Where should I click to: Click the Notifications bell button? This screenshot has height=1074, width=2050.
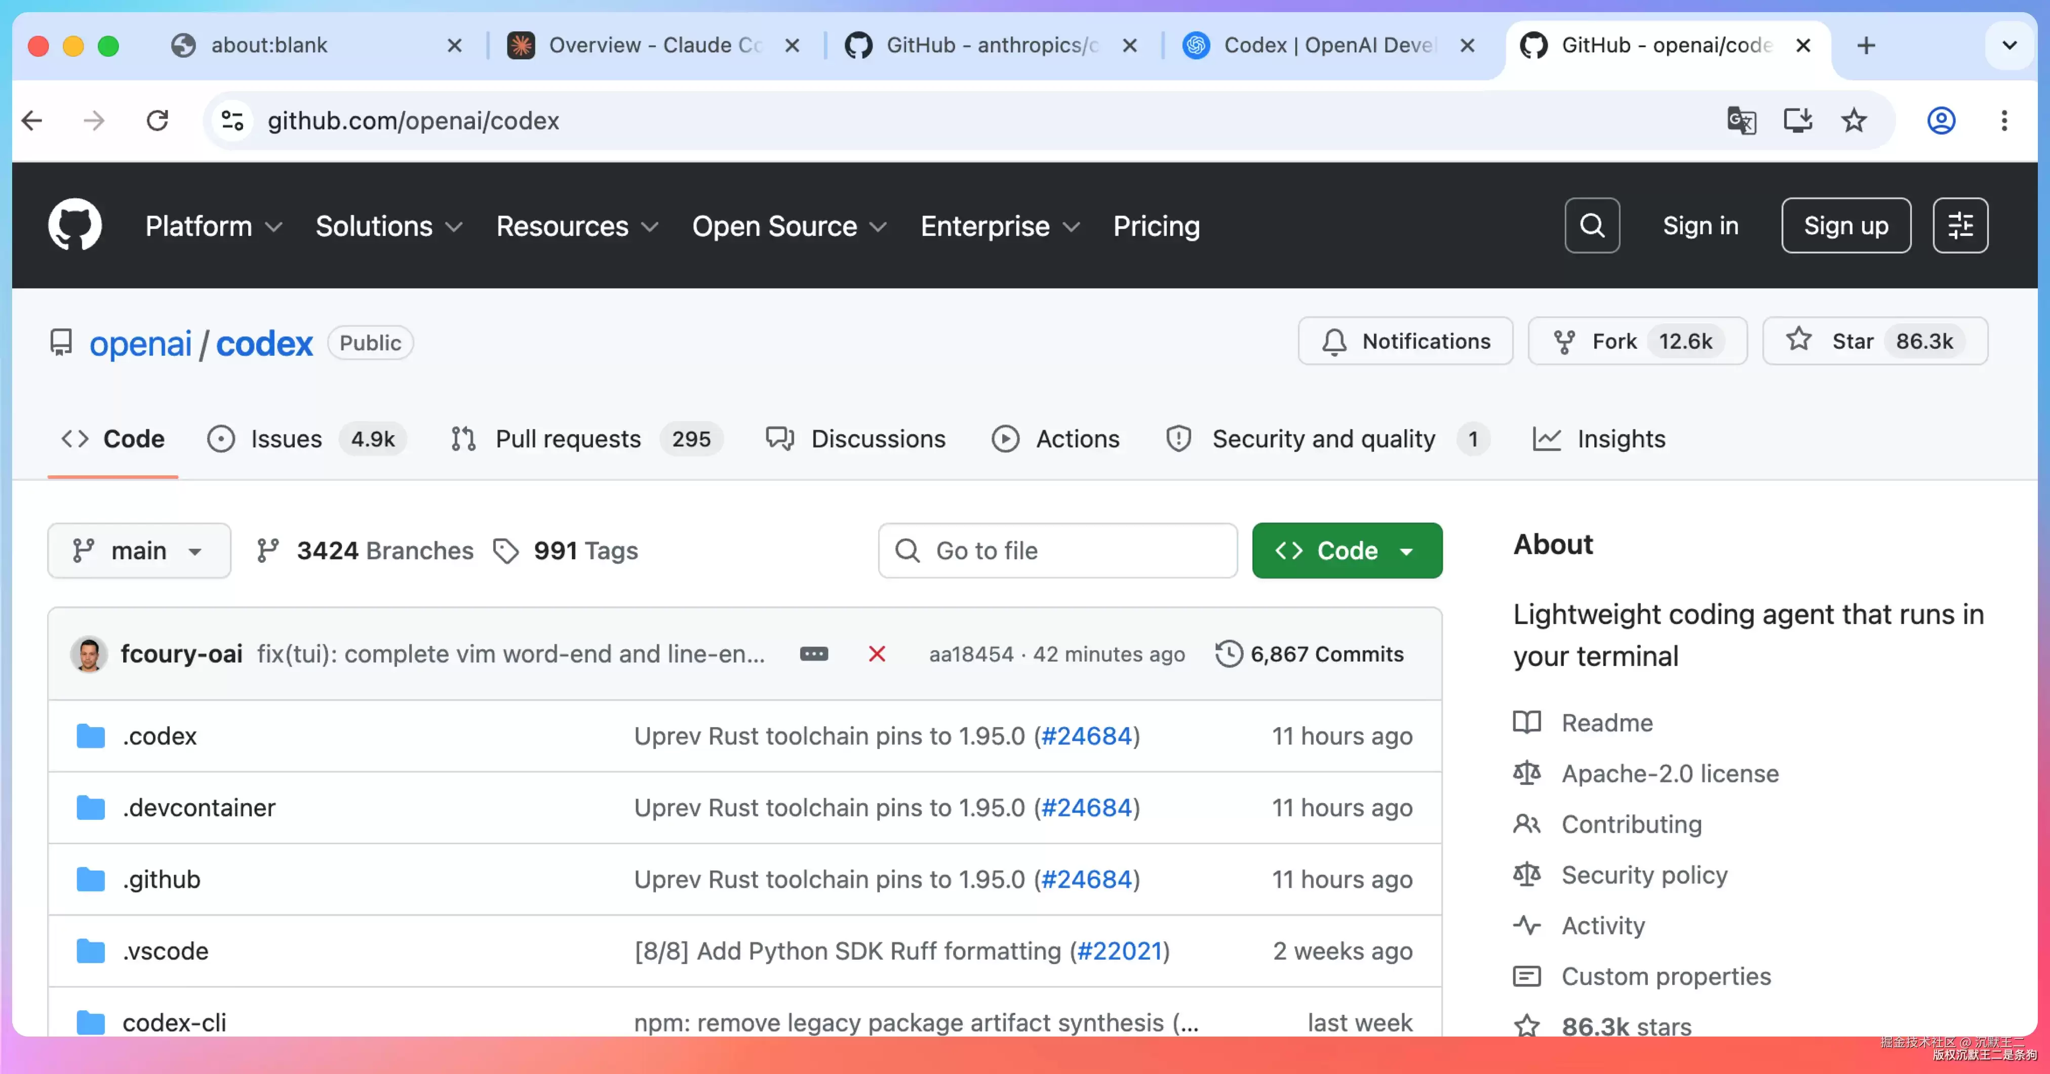tap(1405, 341)
